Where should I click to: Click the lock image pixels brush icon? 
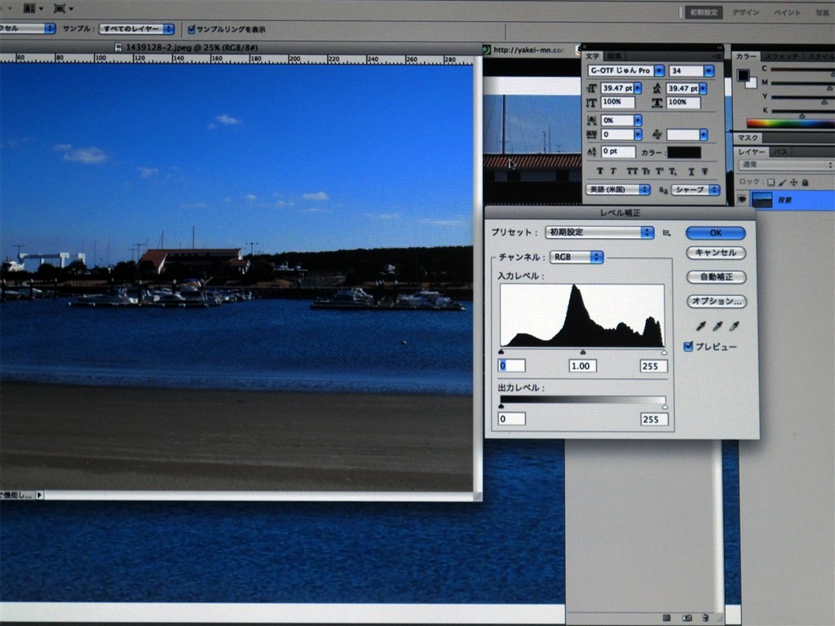click(x=782, y=182)
